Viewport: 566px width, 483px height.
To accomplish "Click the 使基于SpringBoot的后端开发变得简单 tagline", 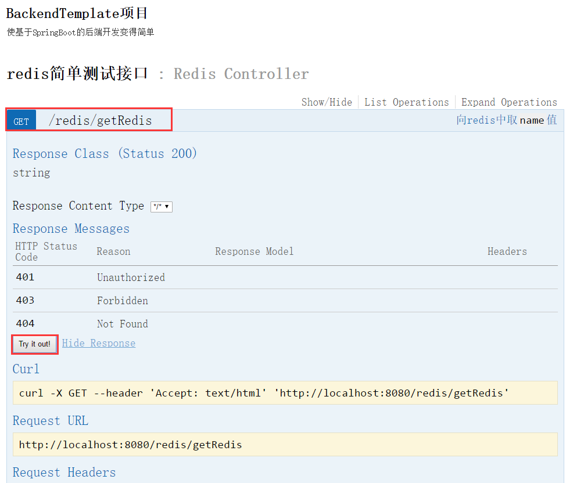I will click(x=81, y=32).
